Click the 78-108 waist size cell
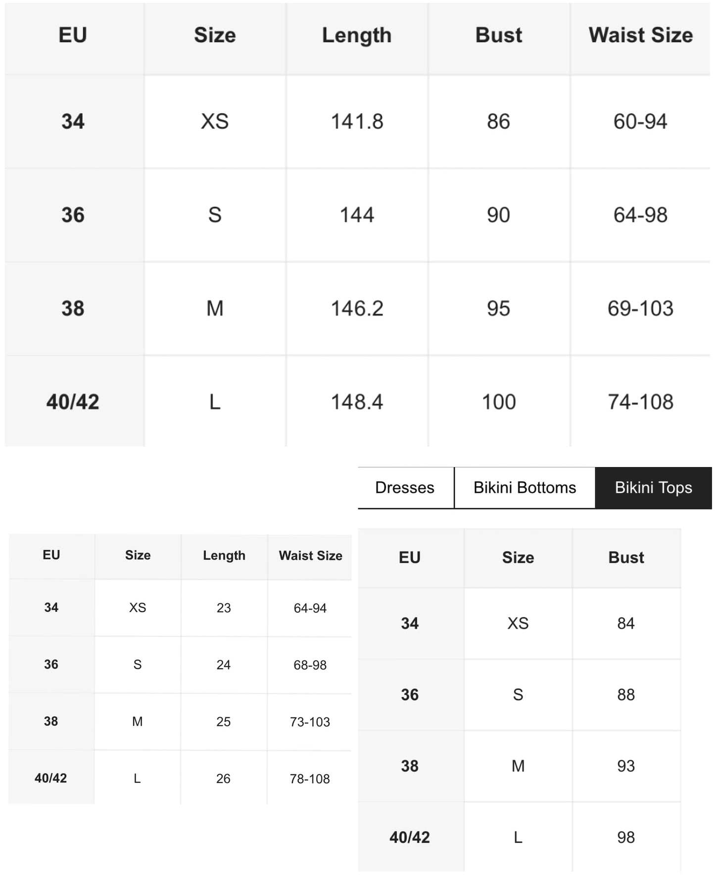This screenshot has height=894, width=715. click(x=310, y=779)
